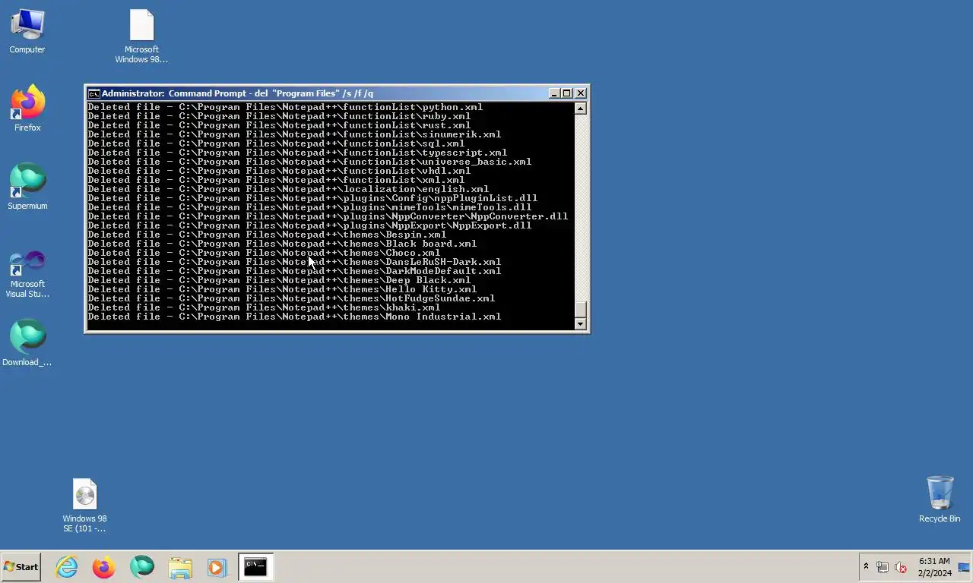Click the line ending with Bespin.xml
The width and height of the screenshot is (973, 583).
267,235
